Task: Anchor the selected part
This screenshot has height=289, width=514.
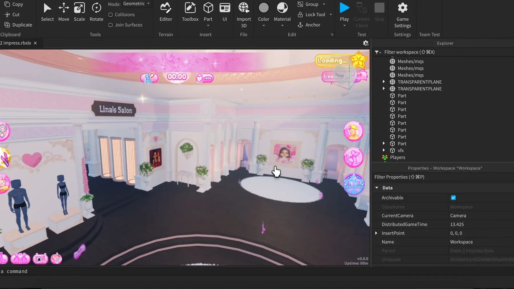Action: (x=309, y=25)
